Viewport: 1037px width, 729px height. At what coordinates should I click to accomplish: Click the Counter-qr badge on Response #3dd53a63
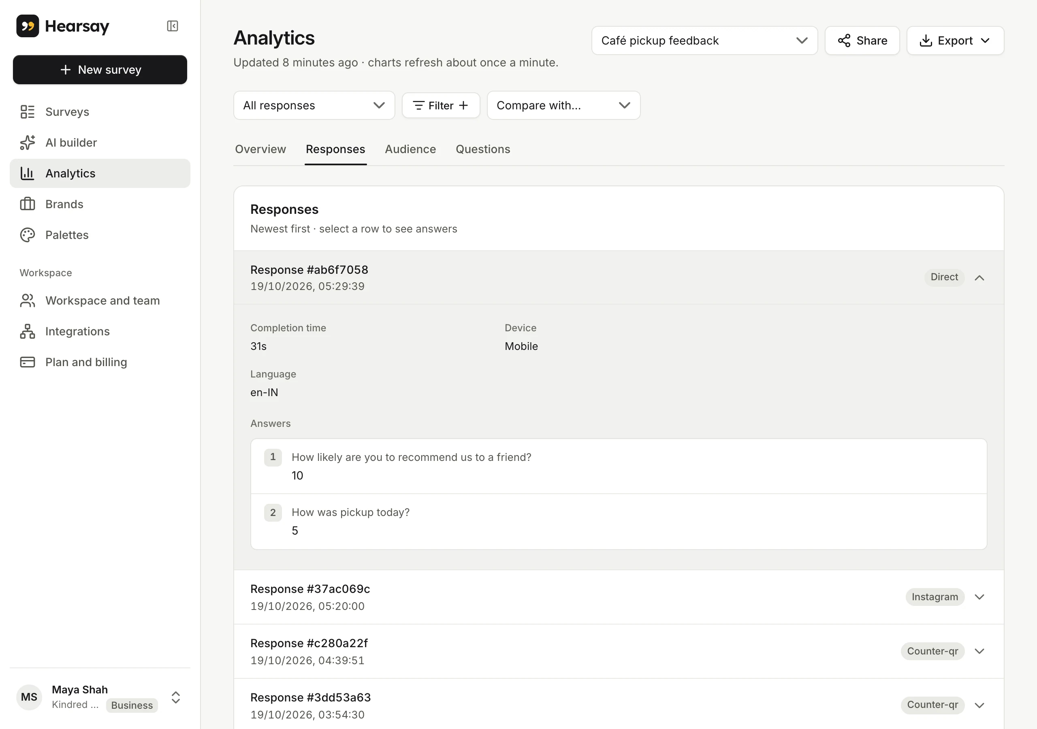(932, 705)
